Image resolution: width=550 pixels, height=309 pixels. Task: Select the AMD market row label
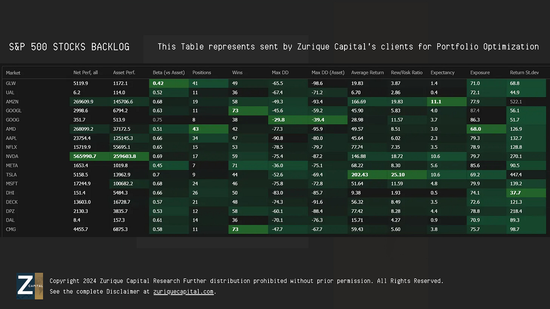(x=11, y=129)
